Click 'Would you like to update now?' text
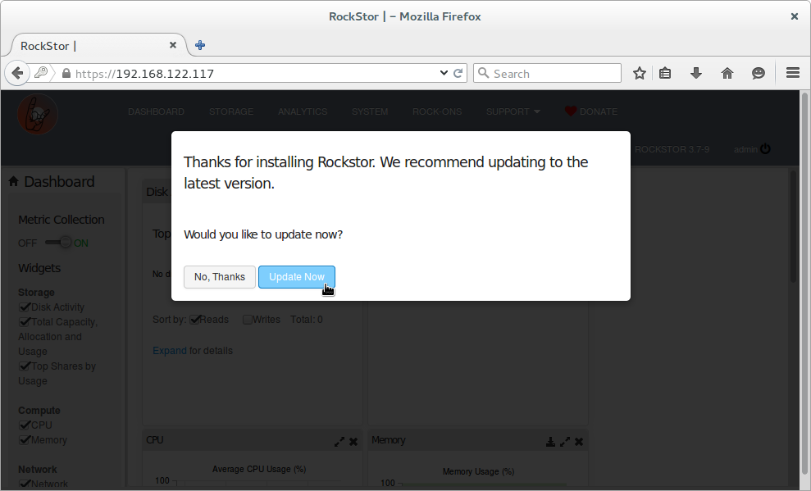 click(x=263, y=234)
